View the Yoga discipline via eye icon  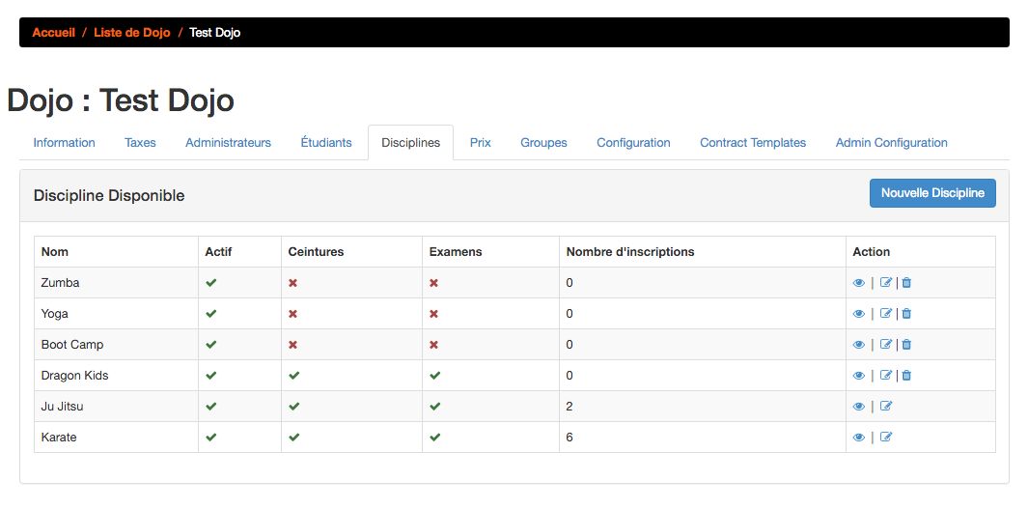(859, 314)
